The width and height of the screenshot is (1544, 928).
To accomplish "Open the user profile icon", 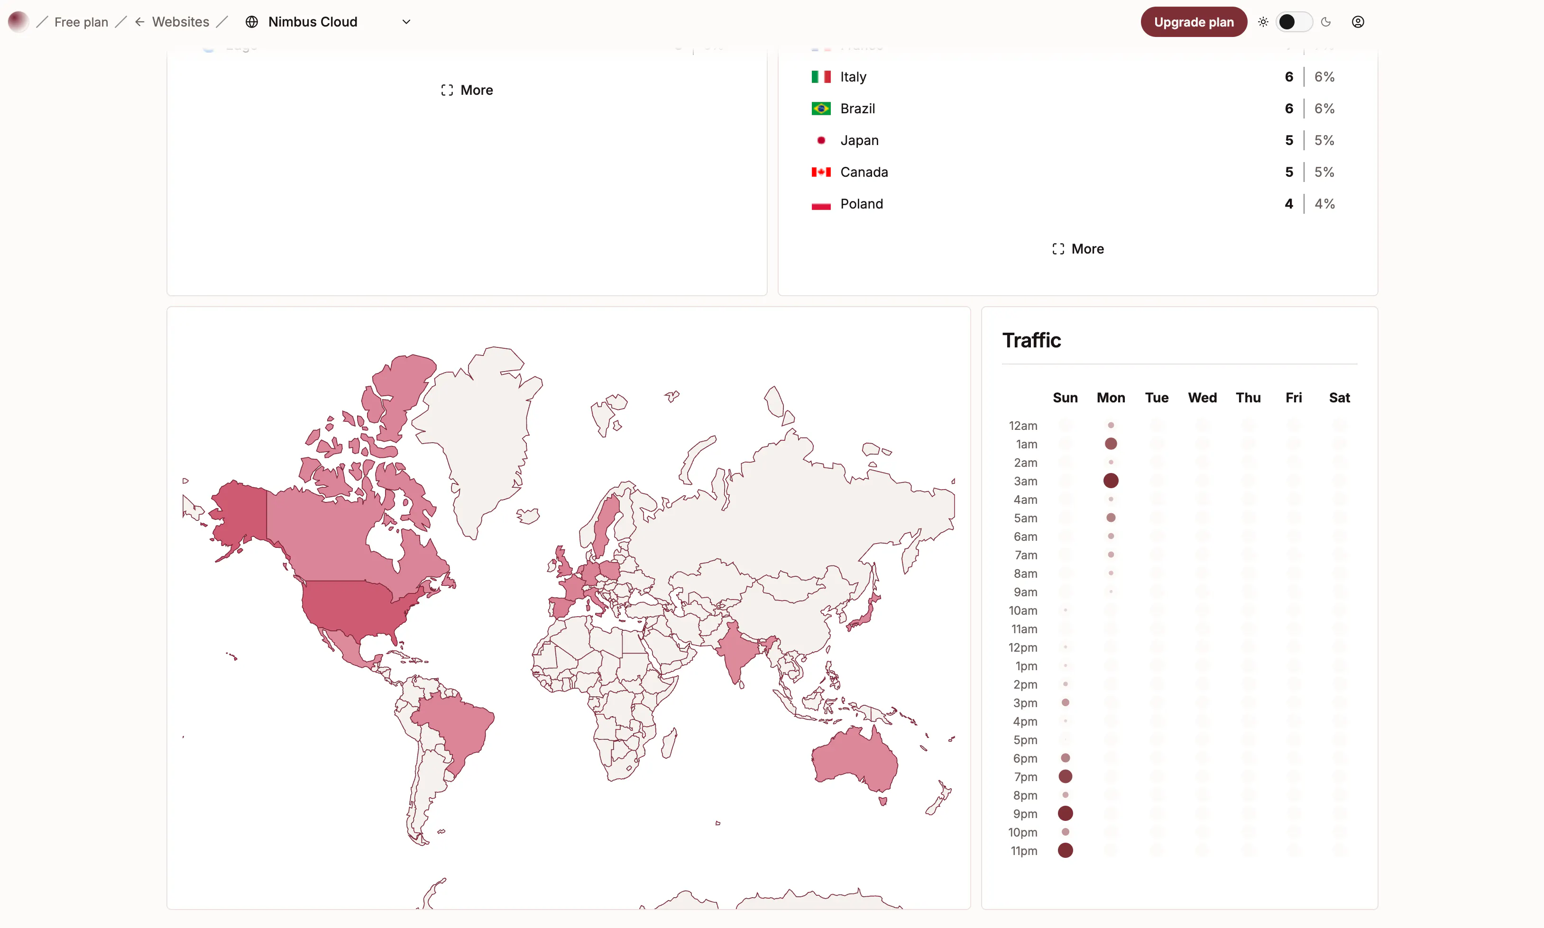I will pyautogui.click(x=1358, y=22).
